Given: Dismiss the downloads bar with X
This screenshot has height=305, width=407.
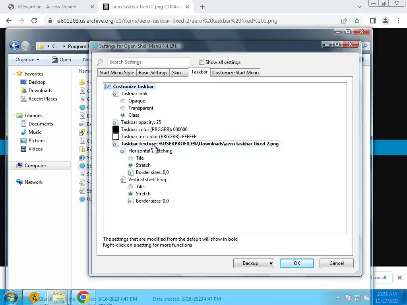Looking at the screenshot, I should pyautogui.click(x=400, y=278).
